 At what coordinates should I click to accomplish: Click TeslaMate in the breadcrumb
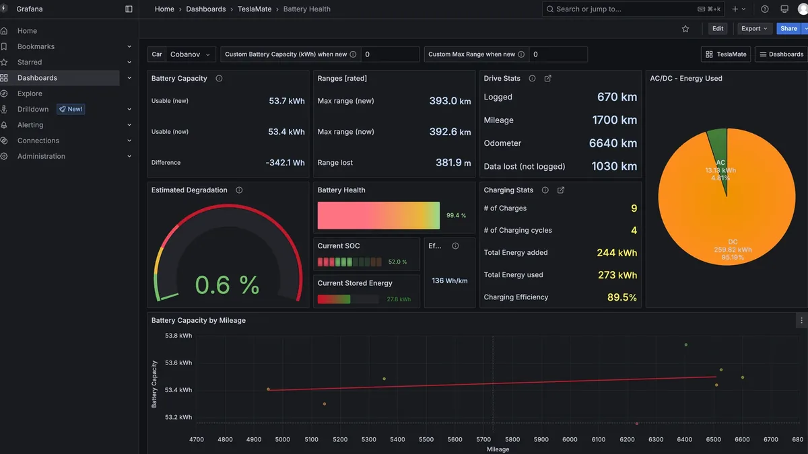coord(254,9)
